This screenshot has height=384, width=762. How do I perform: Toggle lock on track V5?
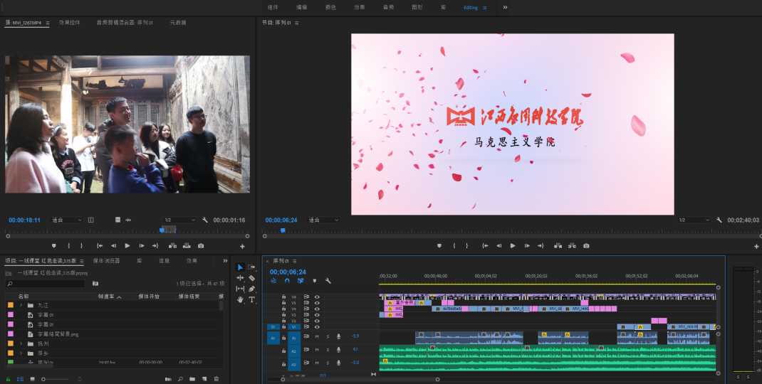(x=284, y=302)
